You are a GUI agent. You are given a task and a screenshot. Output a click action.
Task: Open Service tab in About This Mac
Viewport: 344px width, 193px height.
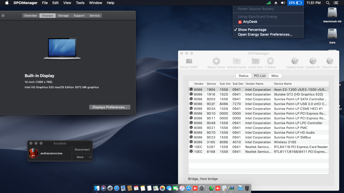95,16
